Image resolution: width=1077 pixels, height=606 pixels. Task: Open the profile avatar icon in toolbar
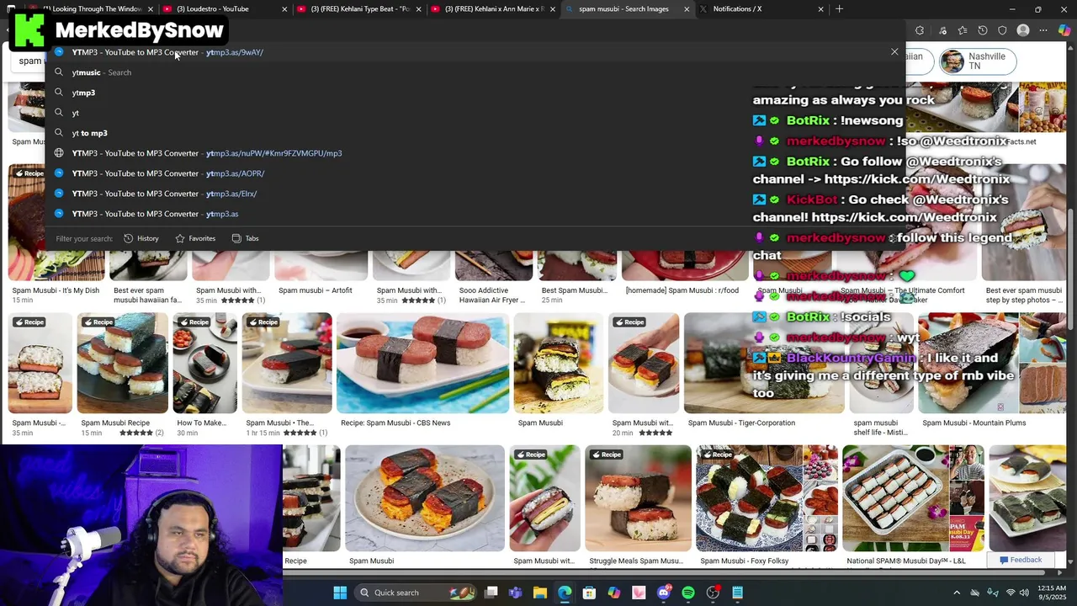(1023, 30)
